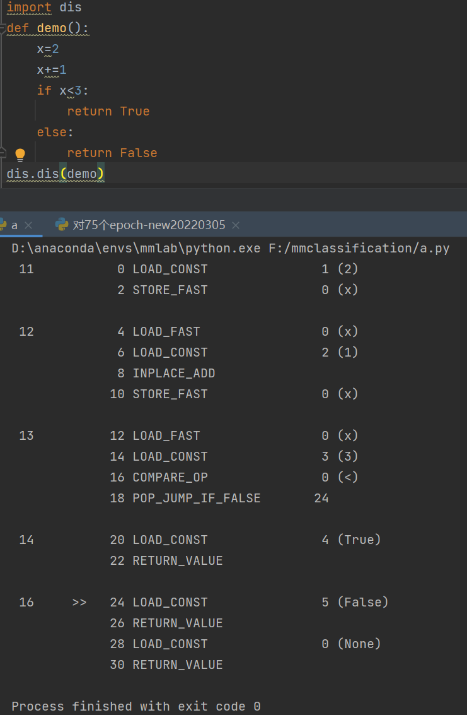
Task: Place cursor on the "import dis" line
Action: tap(44, 7)
